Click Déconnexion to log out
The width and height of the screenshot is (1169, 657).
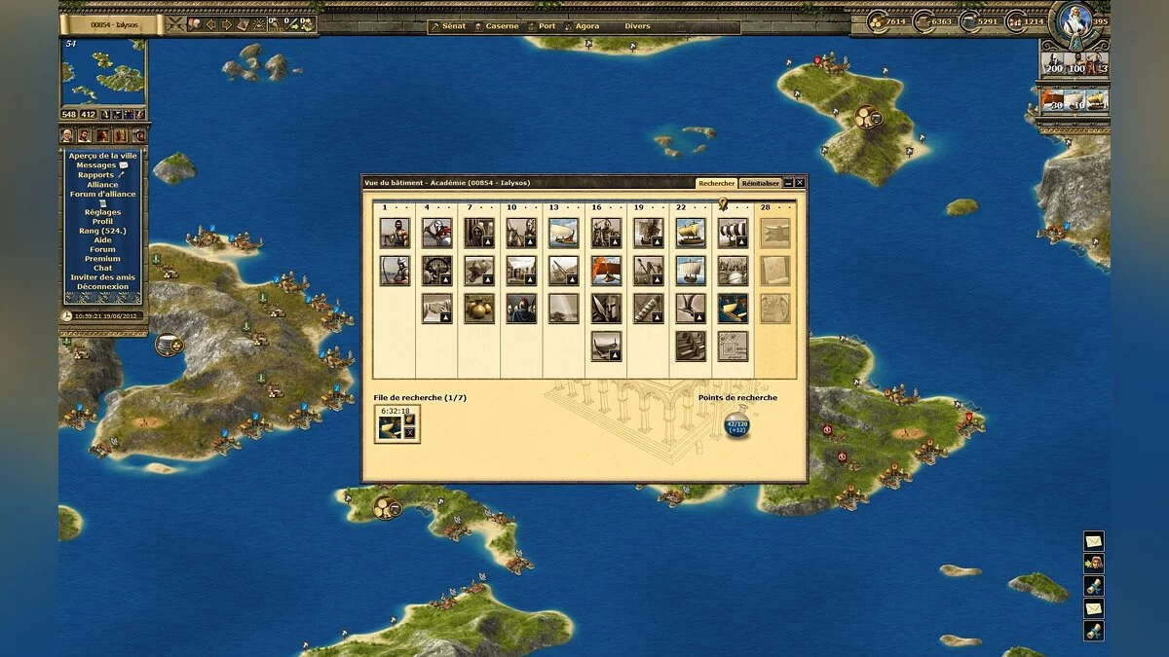click(102, 287)
